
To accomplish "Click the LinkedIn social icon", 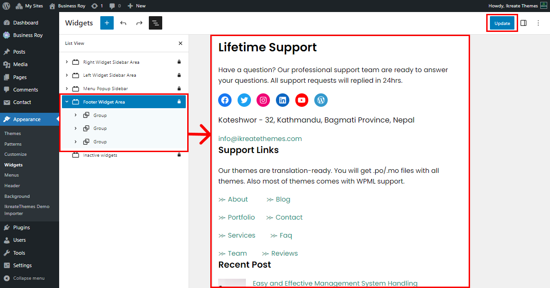I will [282, 100].
